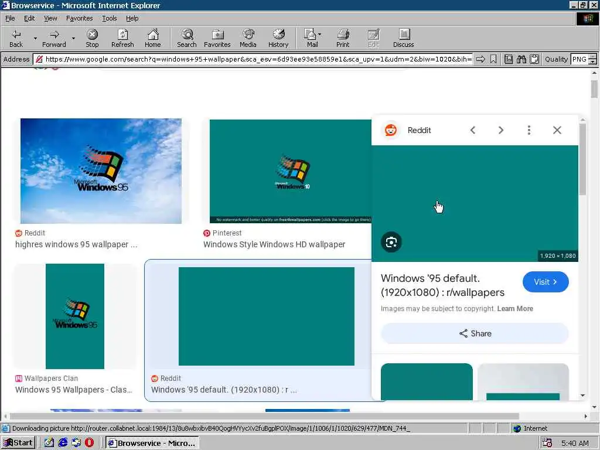Open the highres windows 95 wallpaper link
This screenshot has height=450, width=600.
pyautogui.click(x=76, y=244)
